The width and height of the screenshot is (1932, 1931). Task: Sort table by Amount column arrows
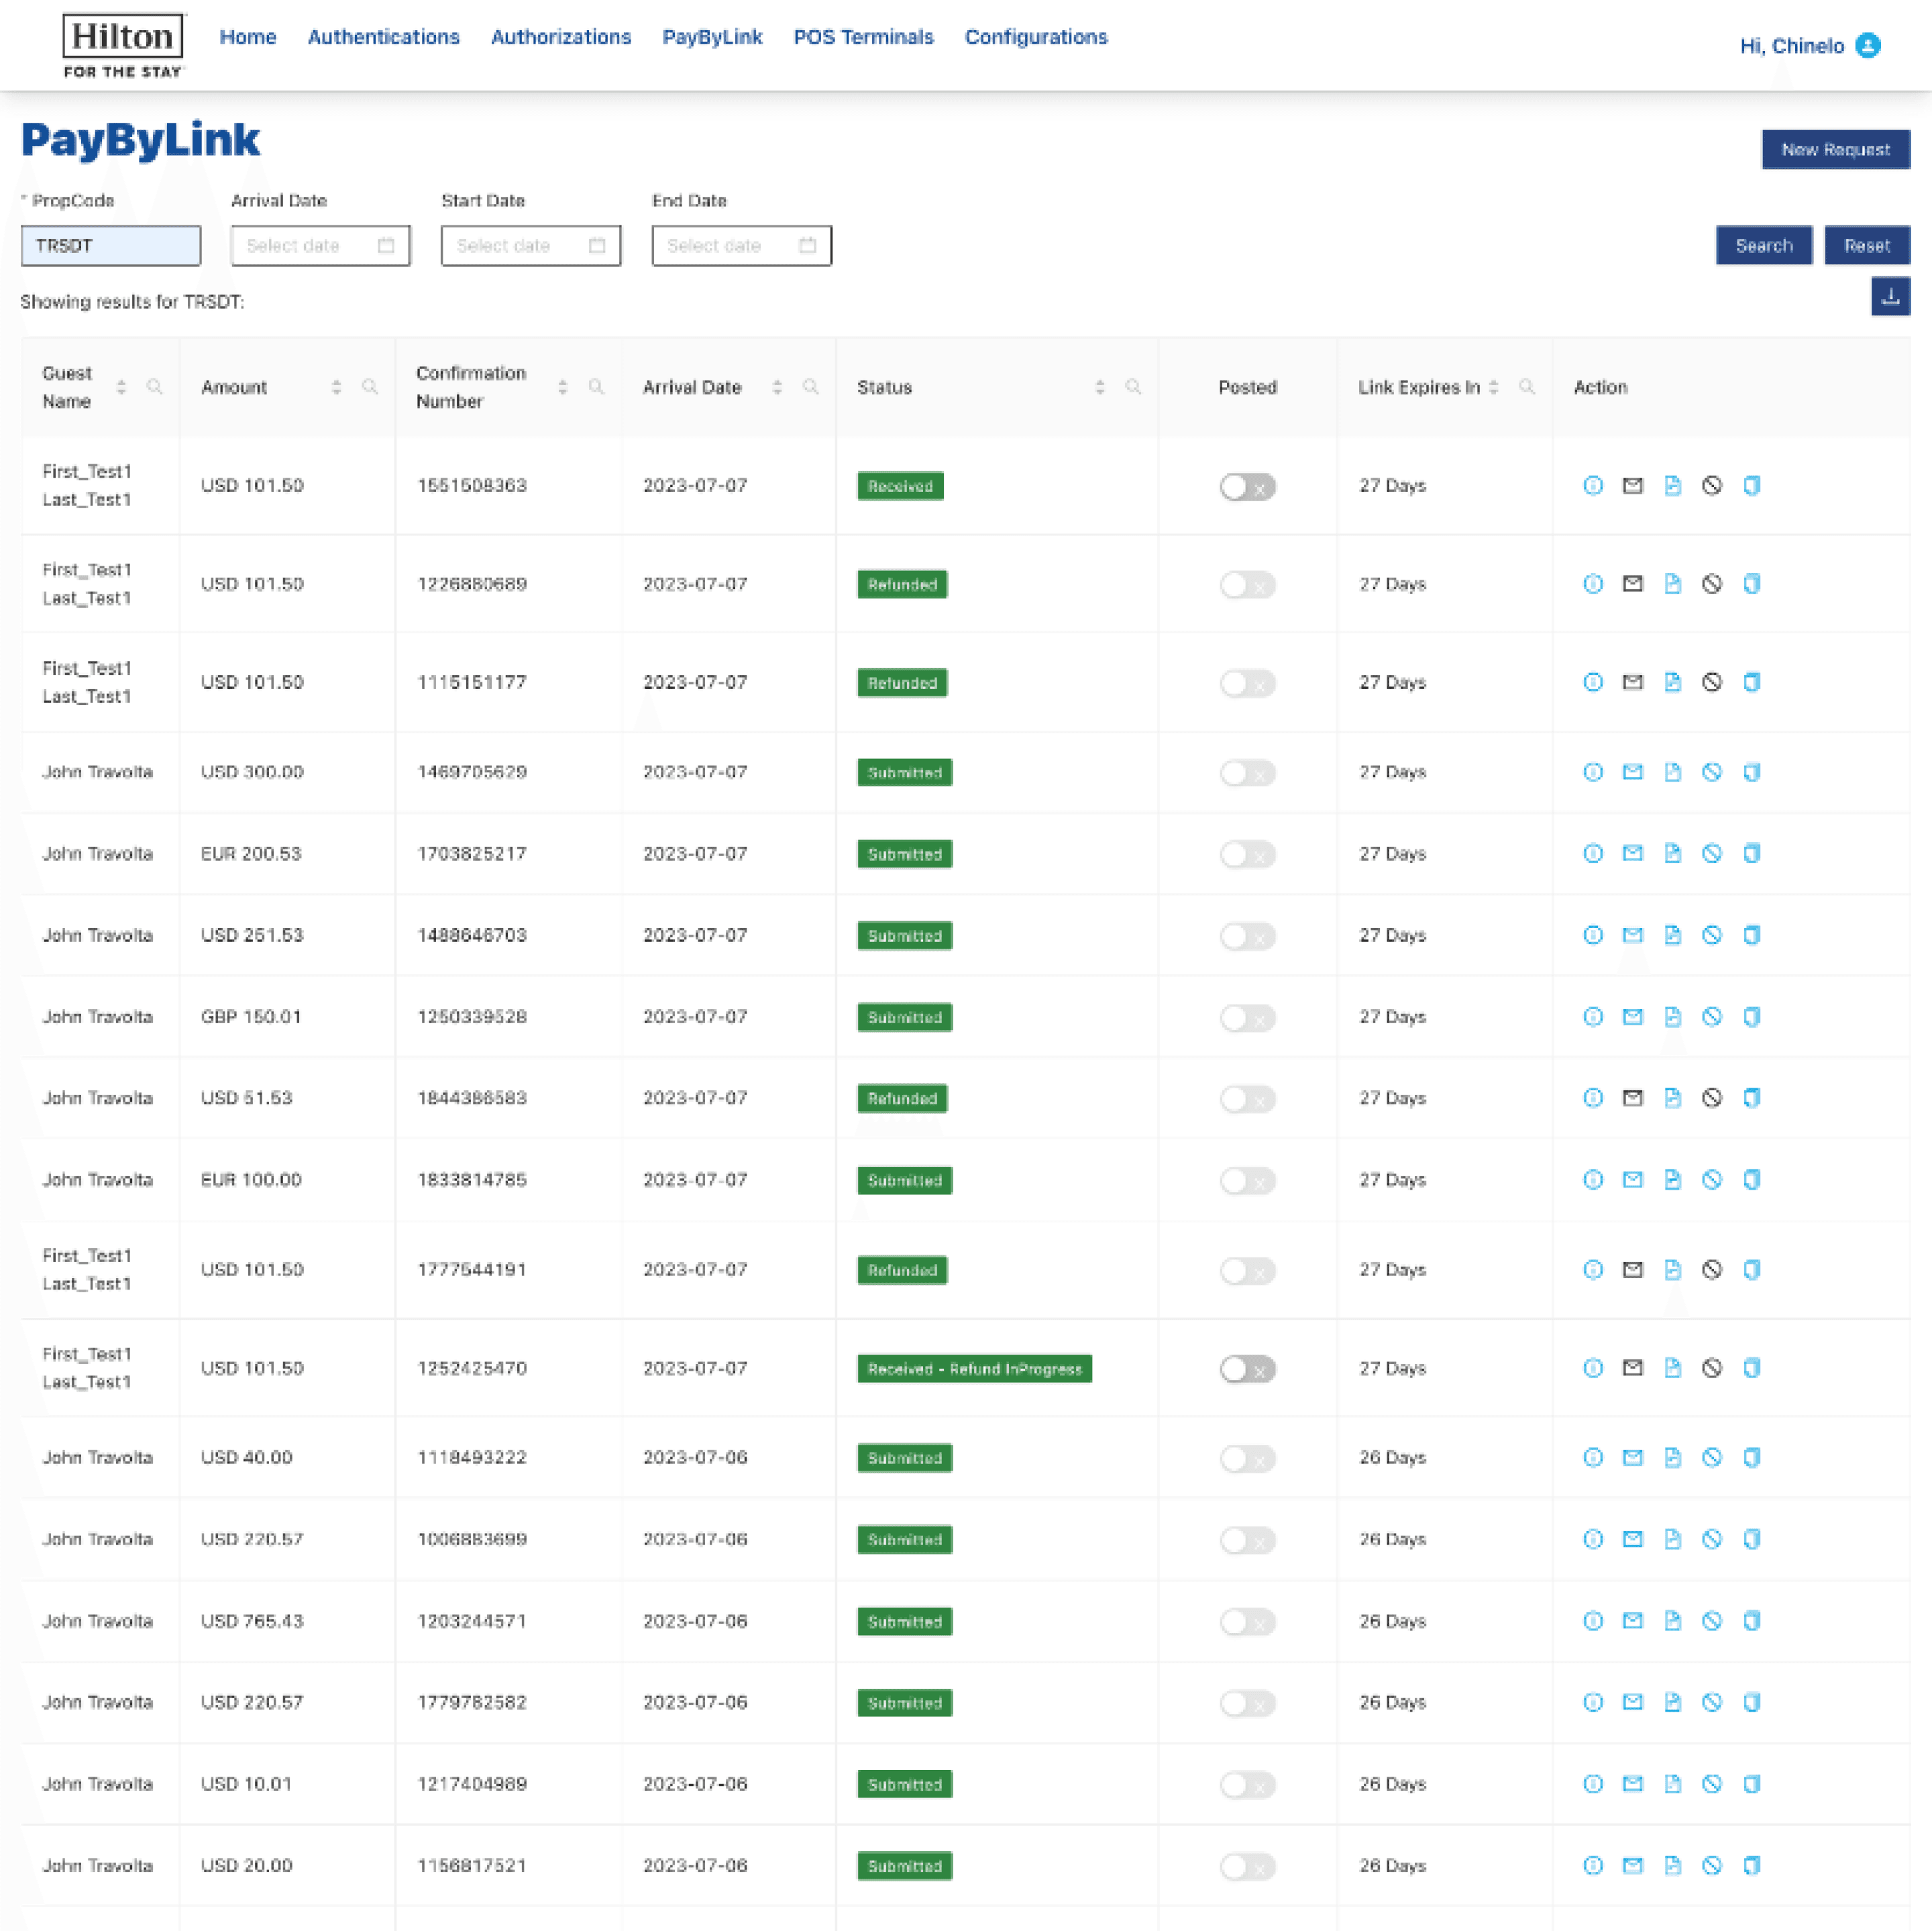point(336,387)
